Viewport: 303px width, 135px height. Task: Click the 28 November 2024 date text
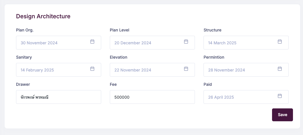226,70
